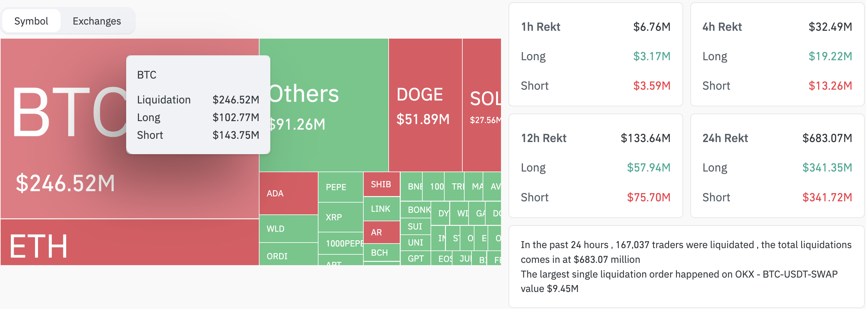Switch to the Exchanges tab

(97, 21)
